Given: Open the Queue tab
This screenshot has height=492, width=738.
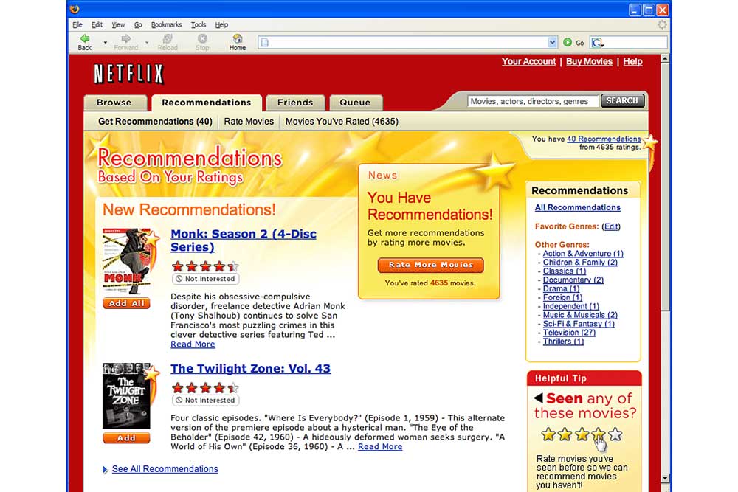Looking at the screenshot, I should click(356, 103).
